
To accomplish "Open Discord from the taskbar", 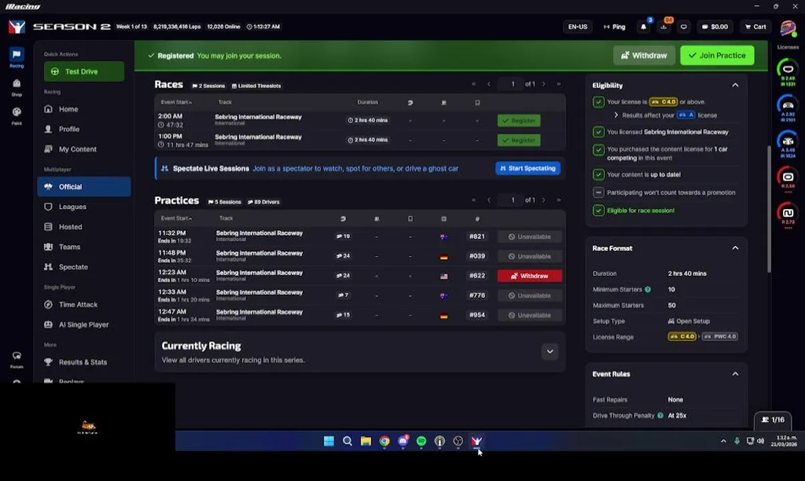I will coord(402,441).
